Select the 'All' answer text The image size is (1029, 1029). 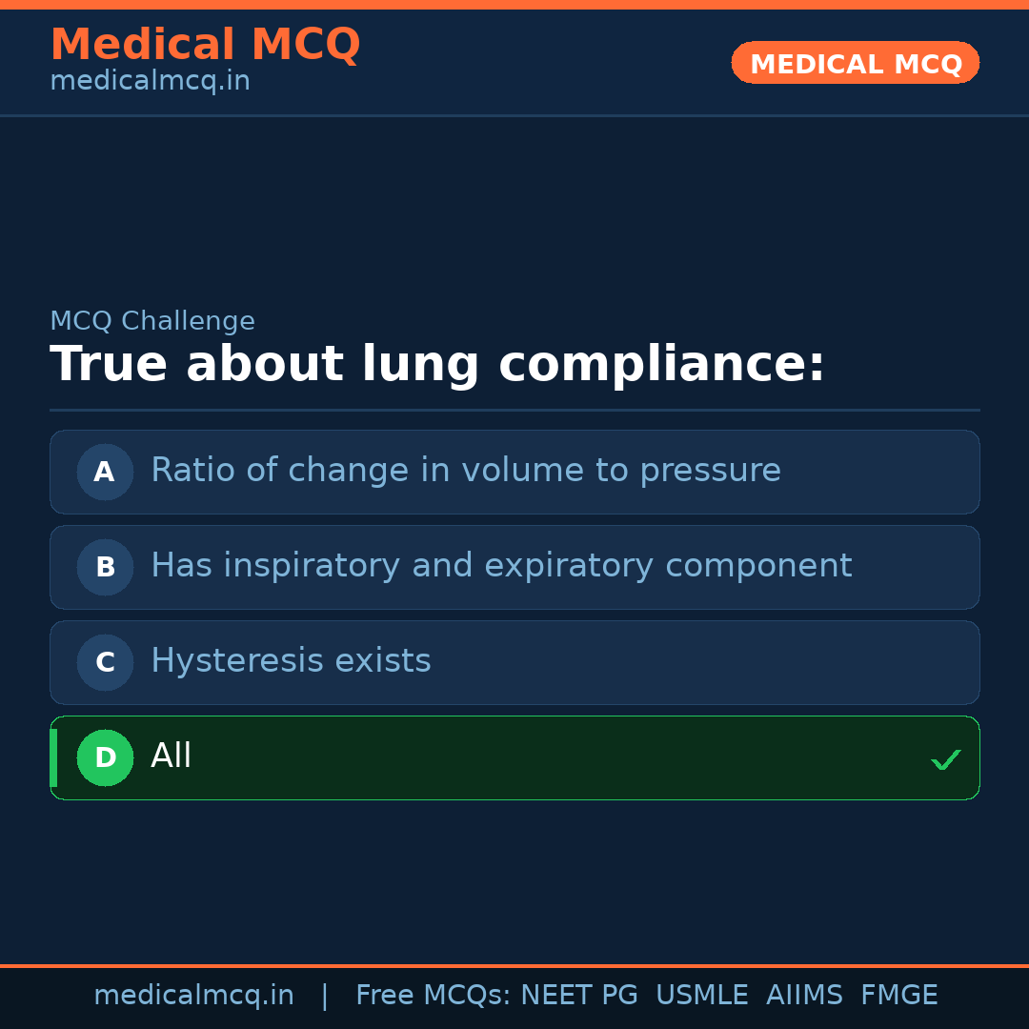[171, 757]
